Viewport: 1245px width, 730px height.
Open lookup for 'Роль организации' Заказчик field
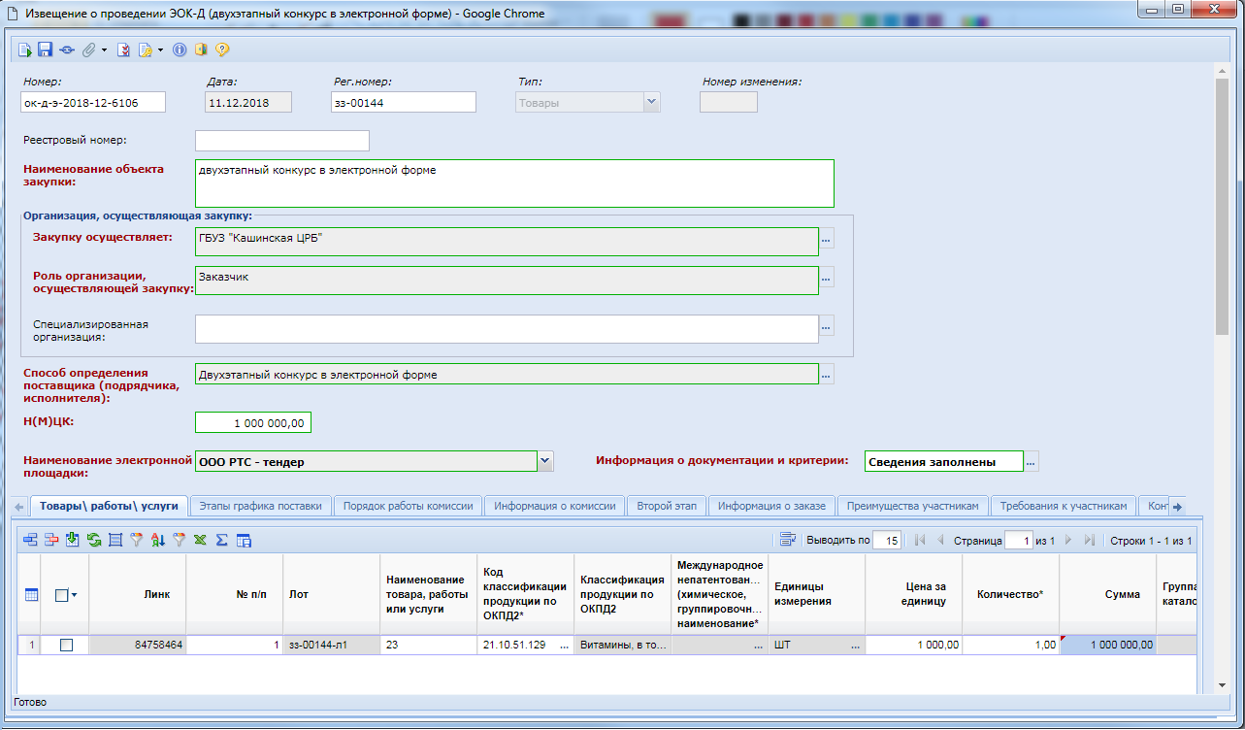click(827, 279)
